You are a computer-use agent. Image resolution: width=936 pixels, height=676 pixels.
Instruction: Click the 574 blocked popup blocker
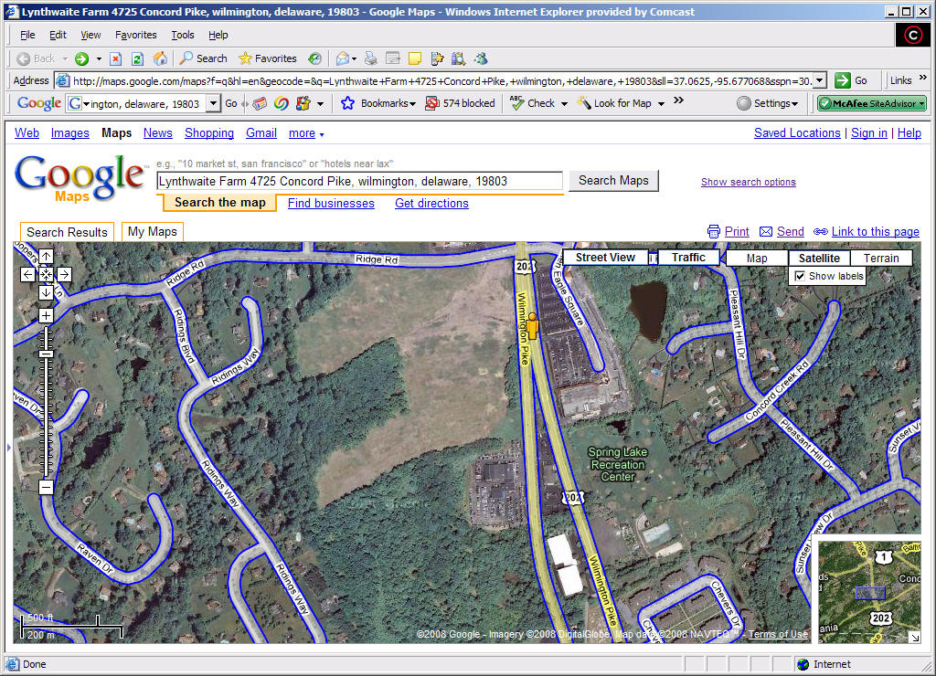pos(461,103)
